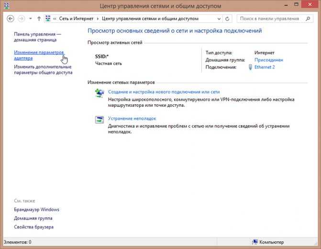Focus the 'Поиск в панели управления' search field
The height and width of the screenshot is (249, 321).
[275, 19]
